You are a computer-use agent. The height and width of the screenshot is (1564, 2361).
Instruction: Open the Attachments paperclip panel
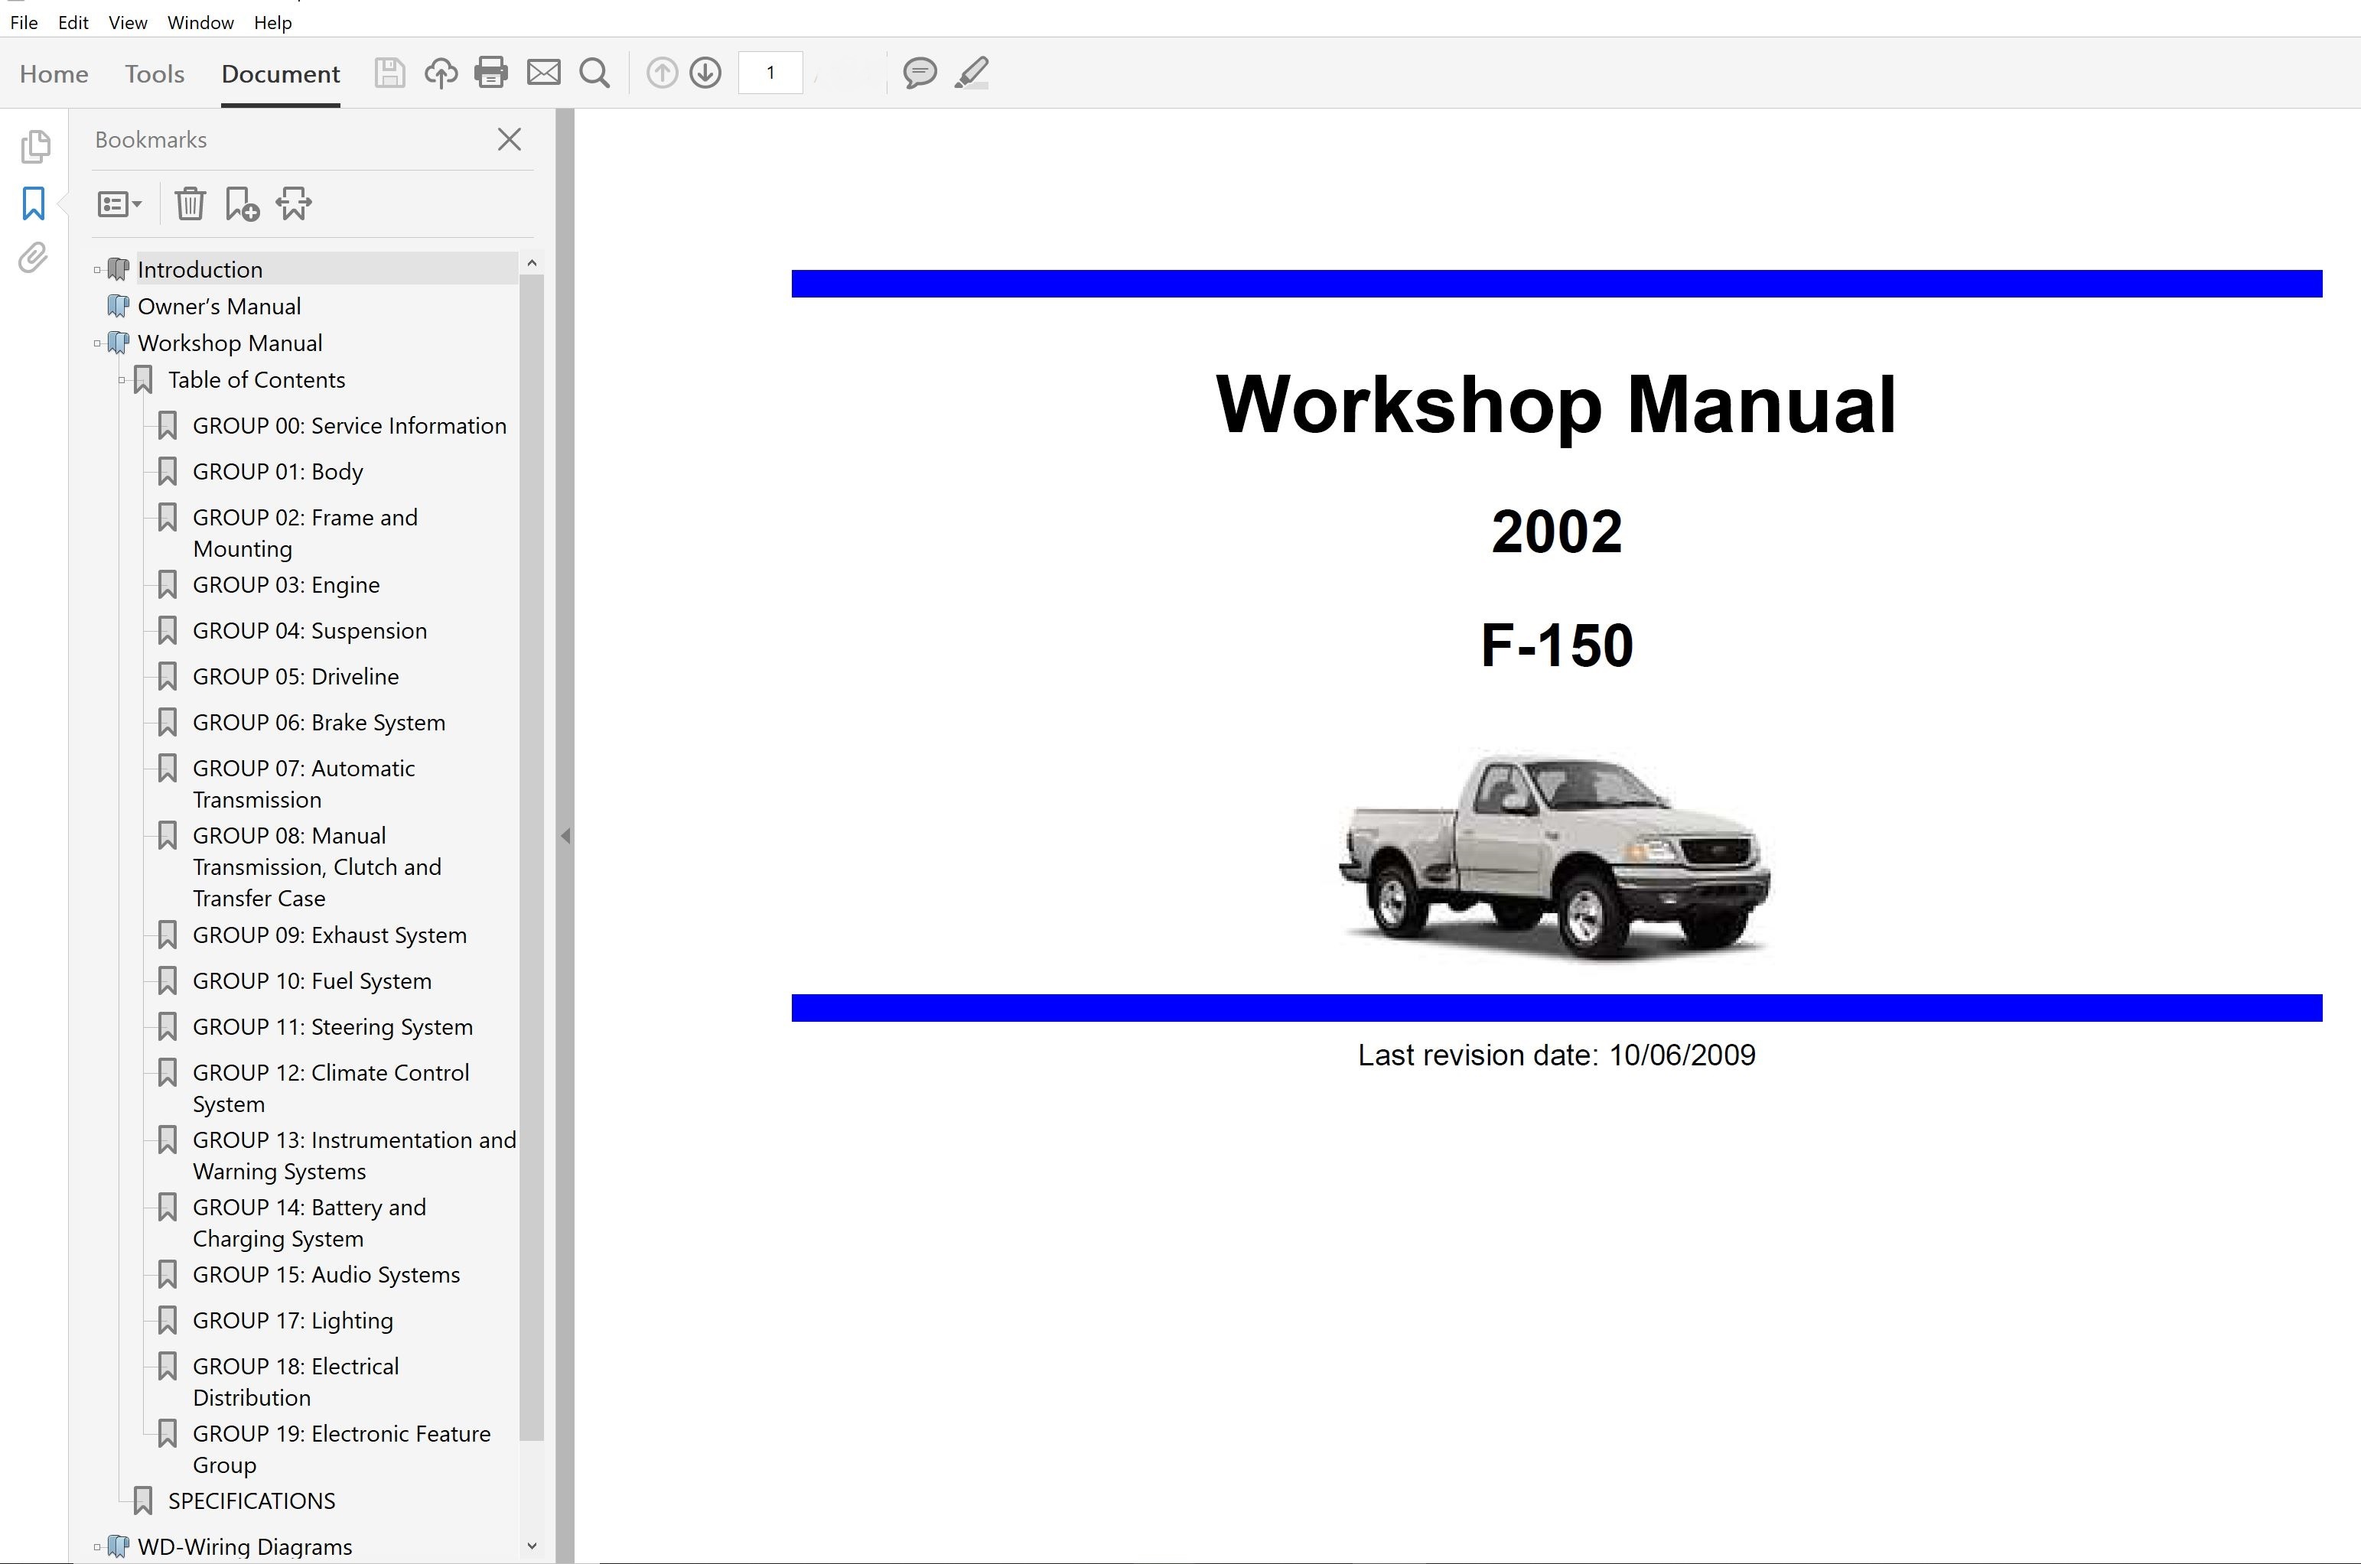[x=34, y=258]
